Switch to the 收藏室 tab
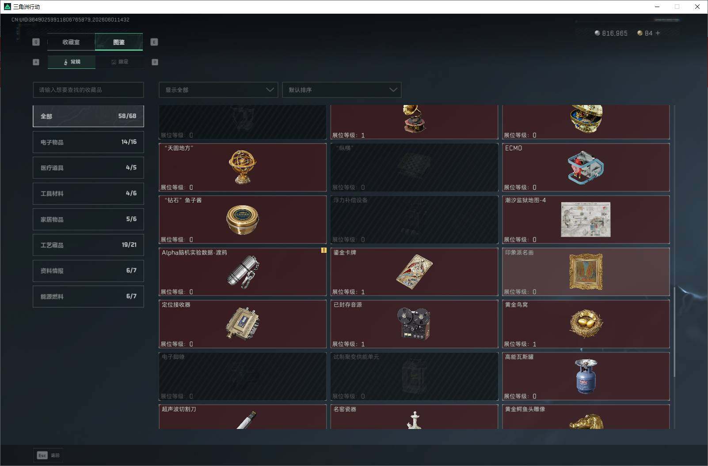 71,42
